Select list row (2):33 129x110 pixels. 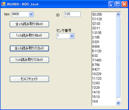pos(104,24)
